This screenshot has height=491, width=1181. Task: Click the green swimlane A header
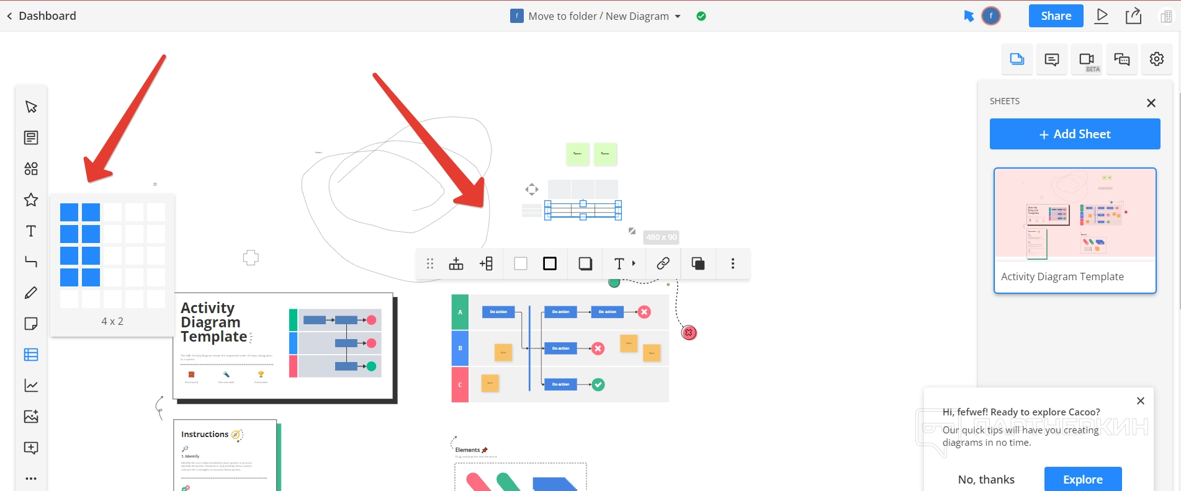[460, 312]
